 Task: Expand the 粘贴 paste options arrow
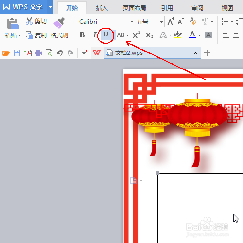20,35
